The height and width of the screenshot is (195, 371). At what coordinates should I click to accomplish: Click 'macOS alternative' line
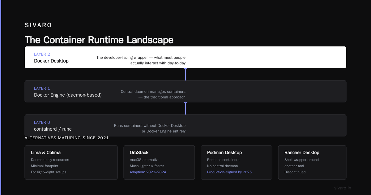(145, 160)
